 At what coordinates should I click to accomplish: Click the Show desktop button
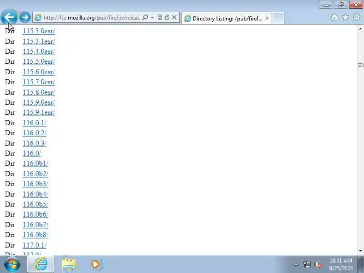point(361,264)
